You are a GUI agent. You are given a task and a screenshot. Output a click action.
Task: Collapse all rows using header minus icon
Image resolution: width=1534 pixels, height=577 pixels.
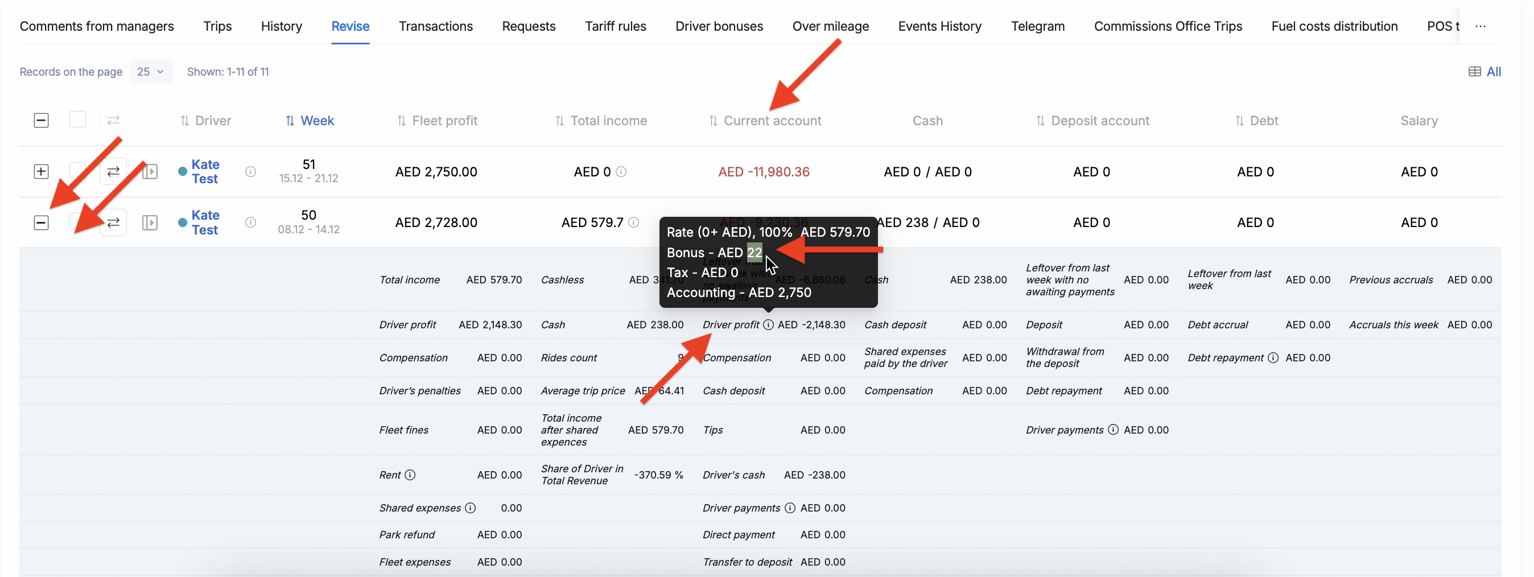(41, 121)
